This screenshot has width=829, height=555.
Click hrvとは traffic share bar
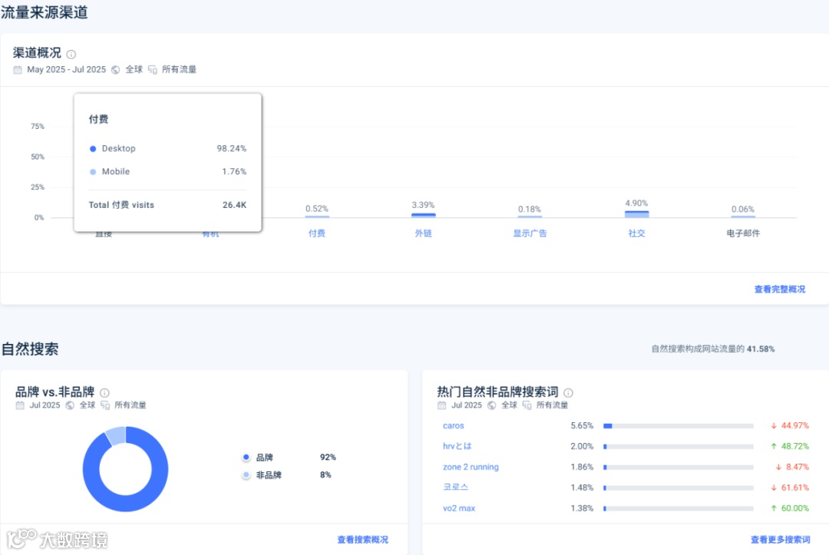(x=679, y=447)
